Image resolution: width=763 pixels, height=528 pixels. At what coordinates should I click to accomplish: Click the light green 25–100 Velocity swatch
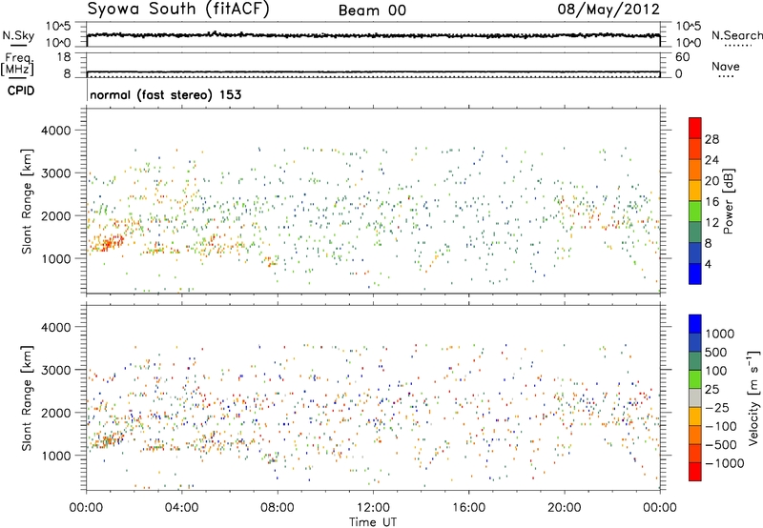(x=695, y=379)
